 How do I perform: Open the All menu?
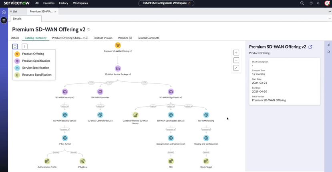coord(37,3)
